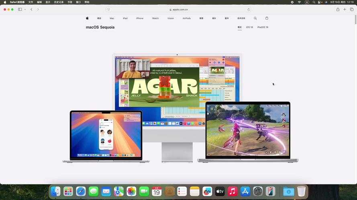
Task: Open the Downloads folder in the Dock
Action: click(x=289, y=192)
